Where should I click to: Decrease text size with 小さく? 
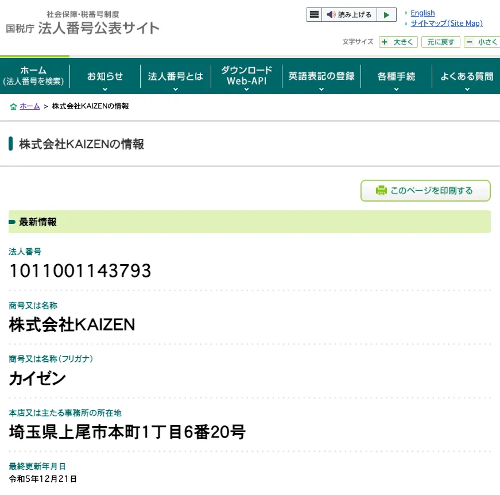click(482, 42)
